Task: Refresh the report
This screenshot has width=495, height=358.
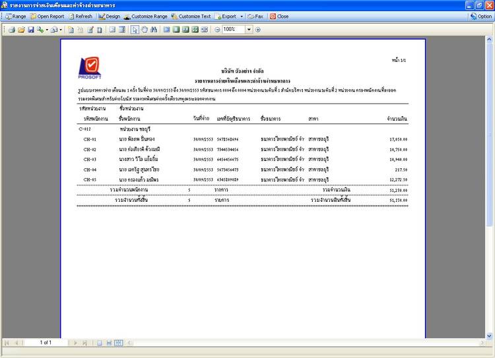Action: [81, 16]
